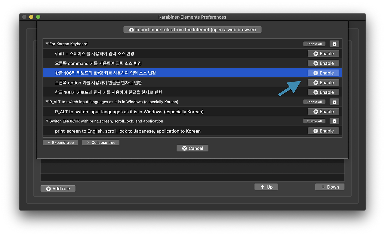This screenshot has height=236, width=385.
Task: Select row '오른쪽 option 키를 사용하여 한글을 한자로 변환'
Action: (192, 82)
